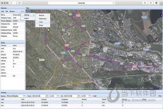
Task: Click the Load archive button
Action: click(x=95, y=96)
